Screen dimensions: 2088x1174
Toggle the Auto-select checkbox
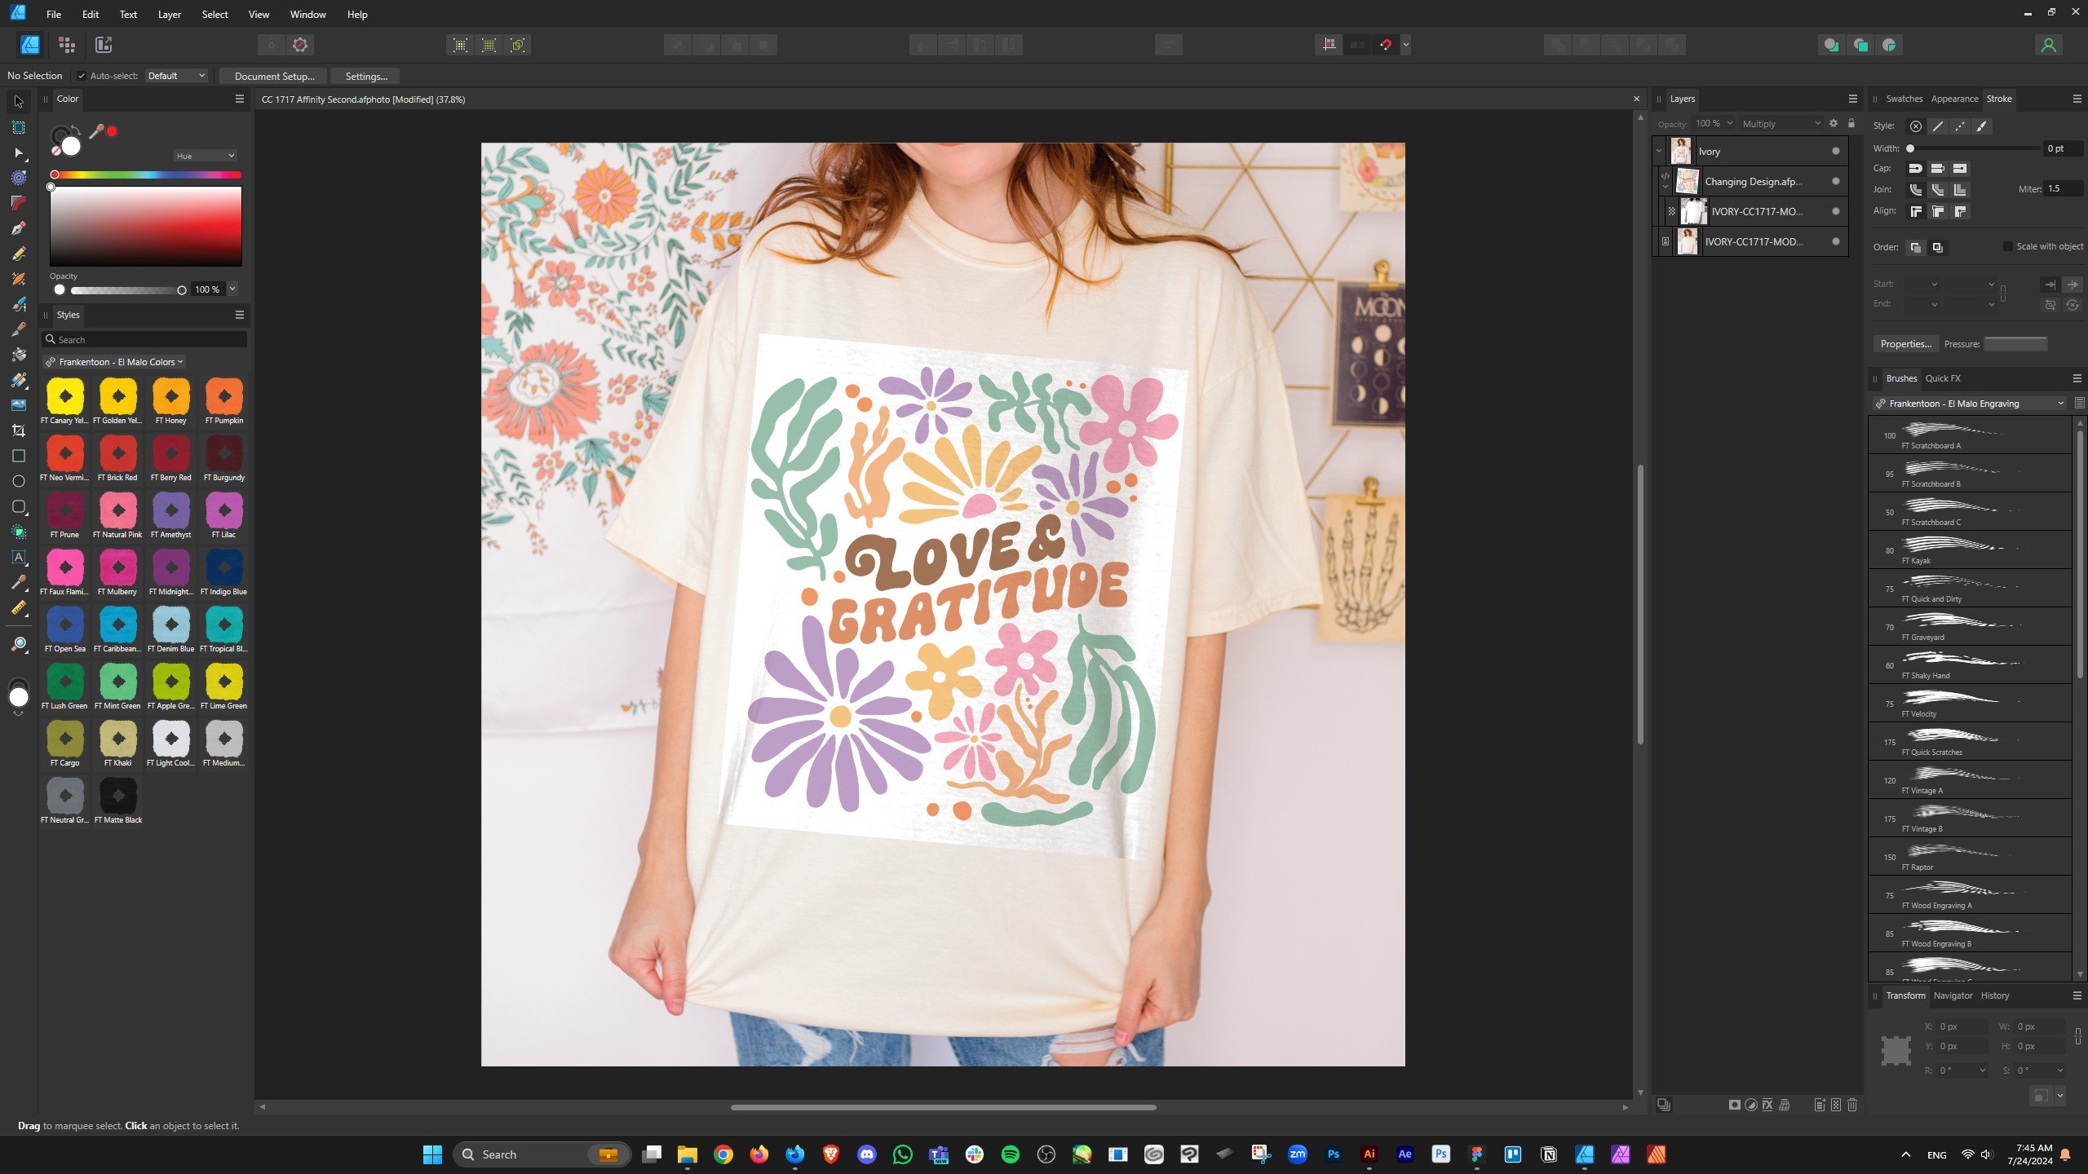81,76
